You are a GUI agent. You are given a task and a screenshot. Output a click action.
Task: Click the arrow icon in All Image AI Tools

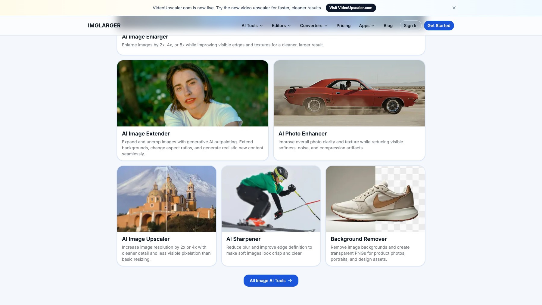click(290, 281)
